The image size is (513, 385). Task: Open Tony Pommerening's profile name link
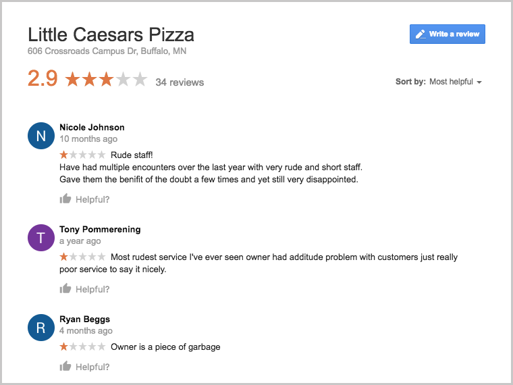click(x=100, y=229)
